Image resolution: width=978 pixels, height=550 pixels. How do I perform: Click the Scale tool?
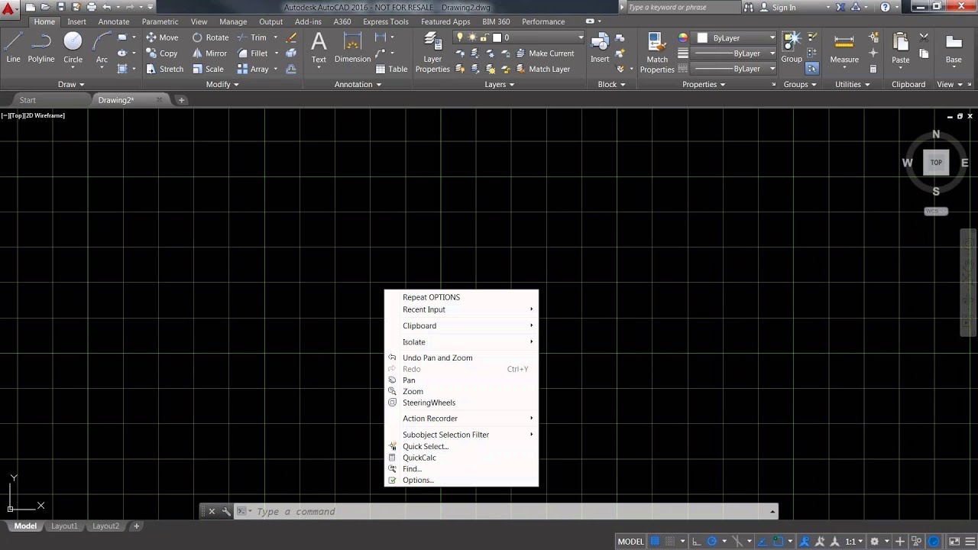[208, 69]
